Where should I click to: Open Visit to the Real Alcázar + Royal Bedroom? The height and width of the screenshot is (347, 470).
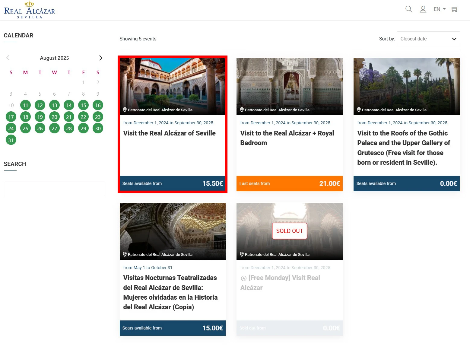(x=287, y=138)
